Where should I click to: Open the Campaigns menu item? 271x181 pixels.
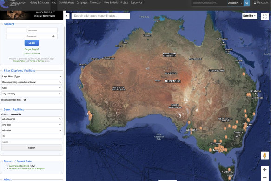[82, 3]
